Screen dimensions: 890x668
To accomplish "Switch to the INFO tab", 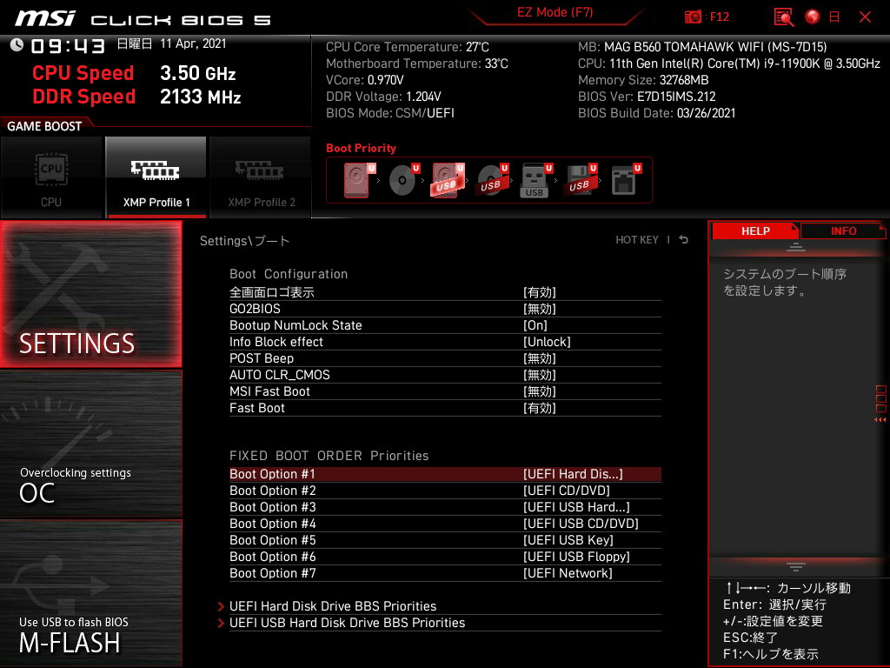I will click(843, 230).
